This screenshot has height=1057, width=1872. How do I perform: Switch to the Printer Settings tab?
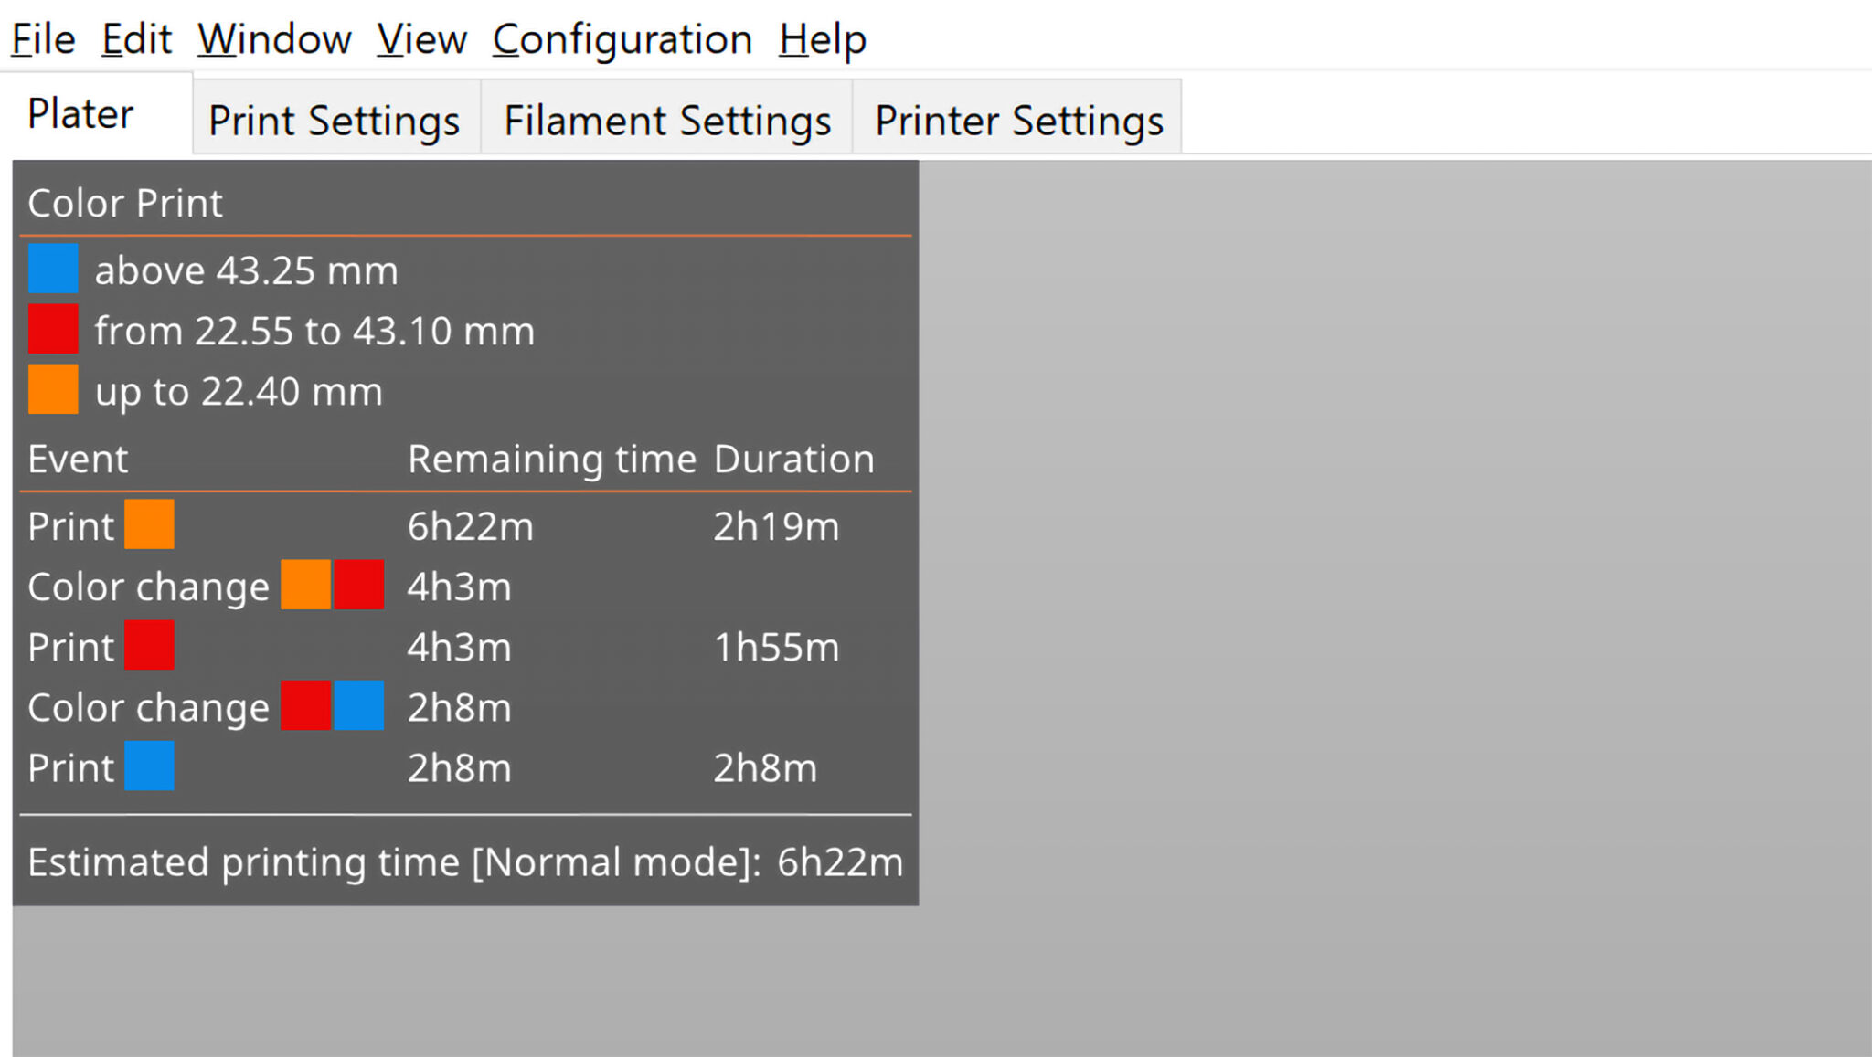[1020, 120]
